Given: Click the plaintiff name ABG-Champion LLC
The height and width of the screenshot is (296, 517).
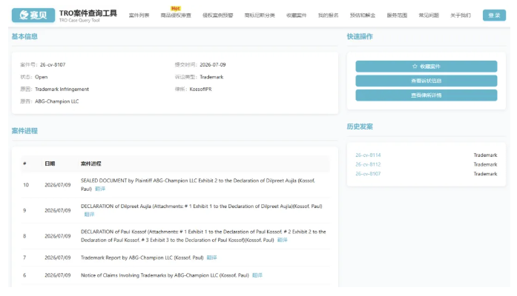Looking at the screenshot, I should pos(56,101).
